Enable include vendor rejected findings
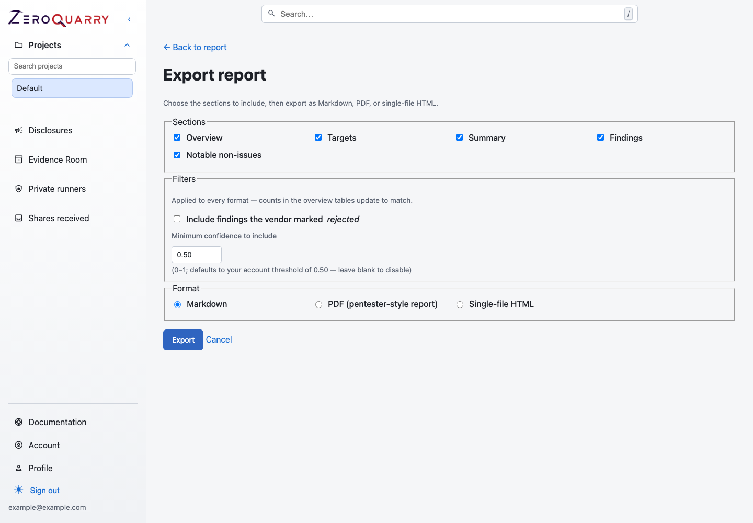The width and height of the screenshot is (753, 523). click(177, 219)
